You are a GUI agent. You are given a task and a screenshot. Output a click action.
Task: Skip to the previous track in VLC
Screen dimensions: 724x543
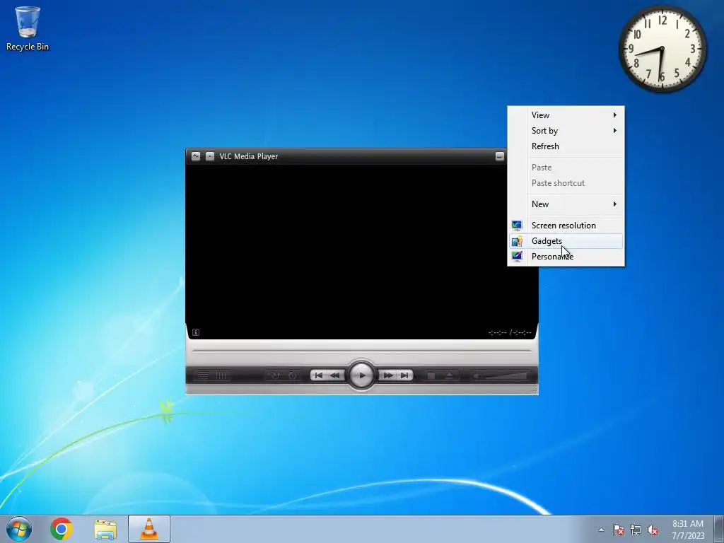pos(319,375)
